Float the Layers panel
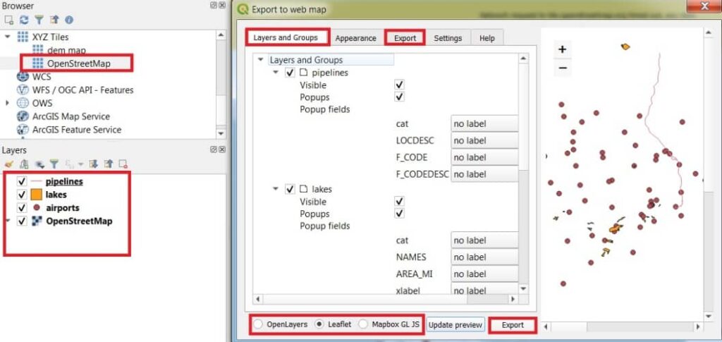722x342 pixels. [213, 149]
